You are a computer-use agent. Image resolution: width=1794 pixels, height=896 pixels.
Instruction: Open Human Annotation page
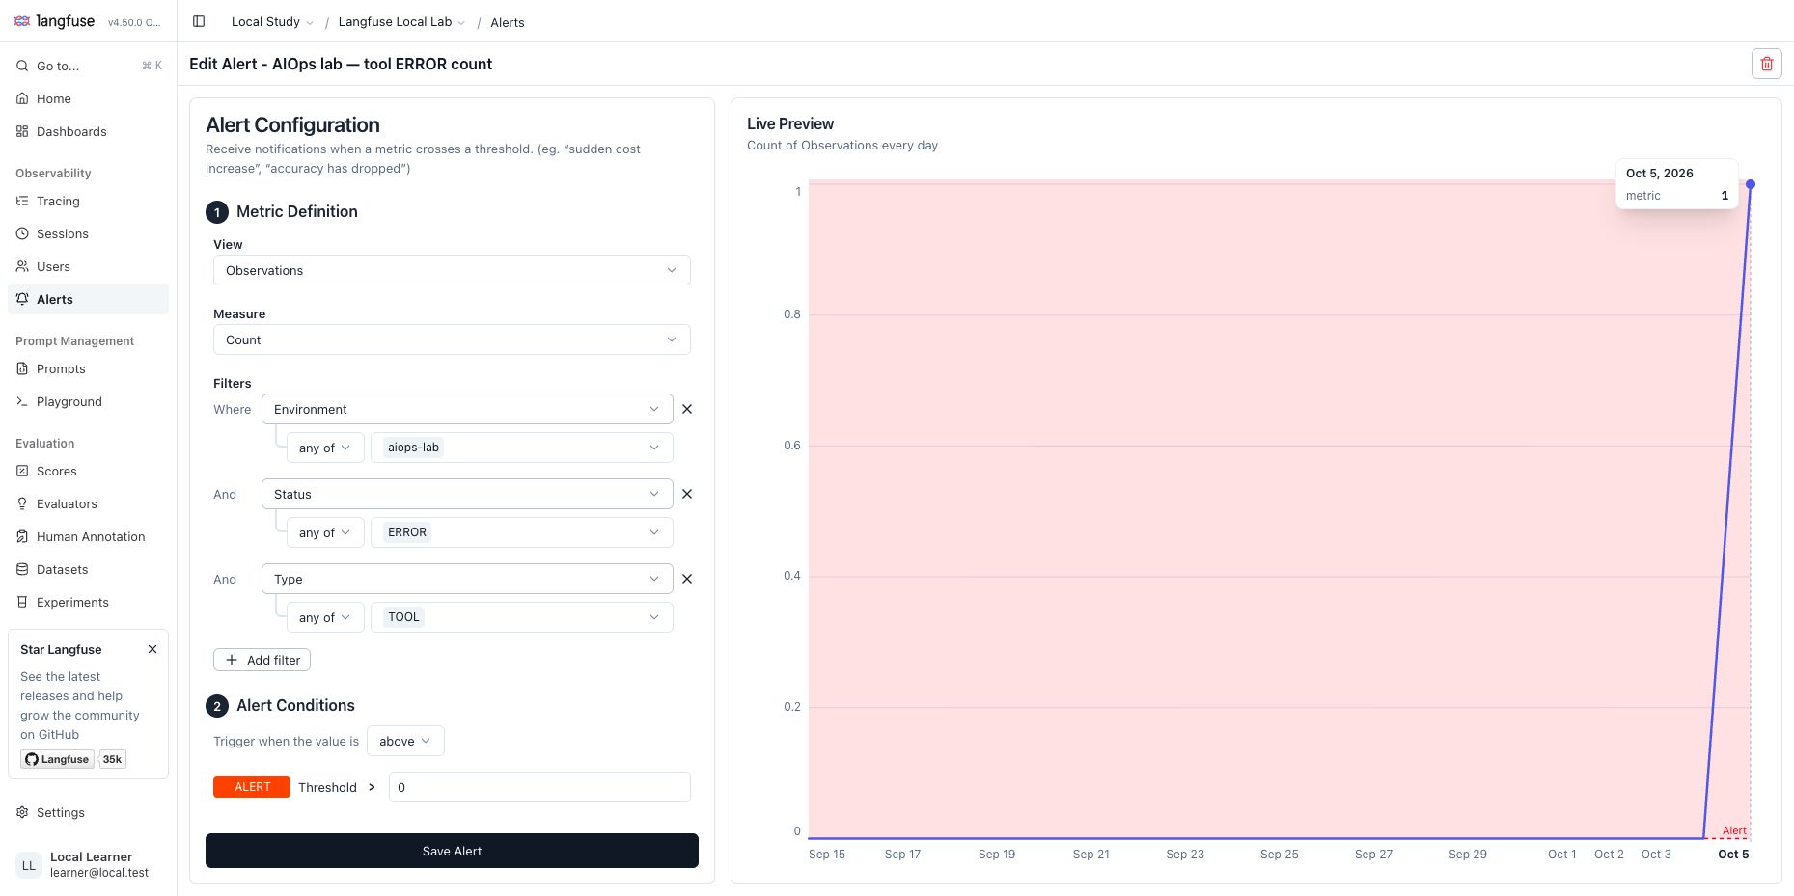[x=89, y=536]
